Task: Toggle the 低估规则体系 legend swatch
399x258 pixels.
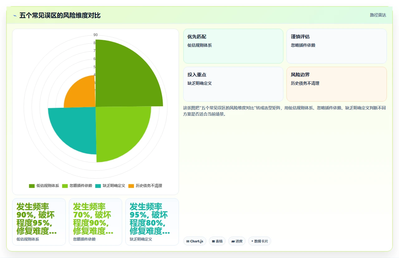Action: [x=32, y=186]
